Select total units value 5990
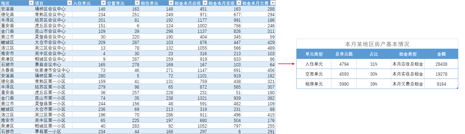Viewport: 465px width, 134px height. pos(344,84)
